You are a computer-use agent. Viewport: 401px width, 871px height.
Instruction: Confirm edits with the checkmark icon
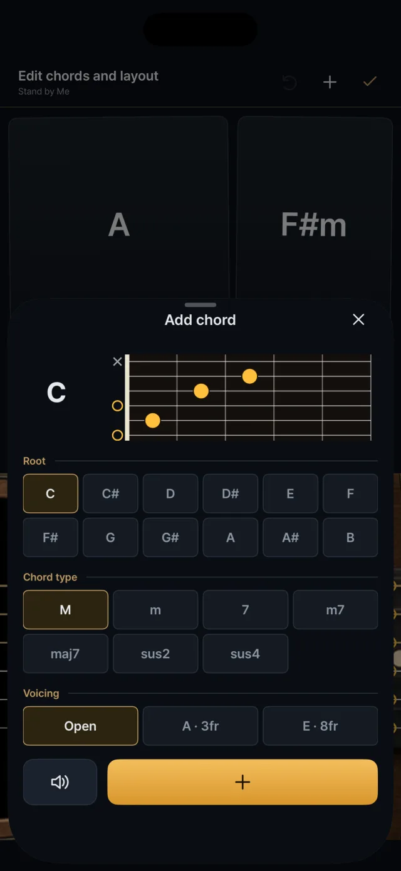[370, 82]
